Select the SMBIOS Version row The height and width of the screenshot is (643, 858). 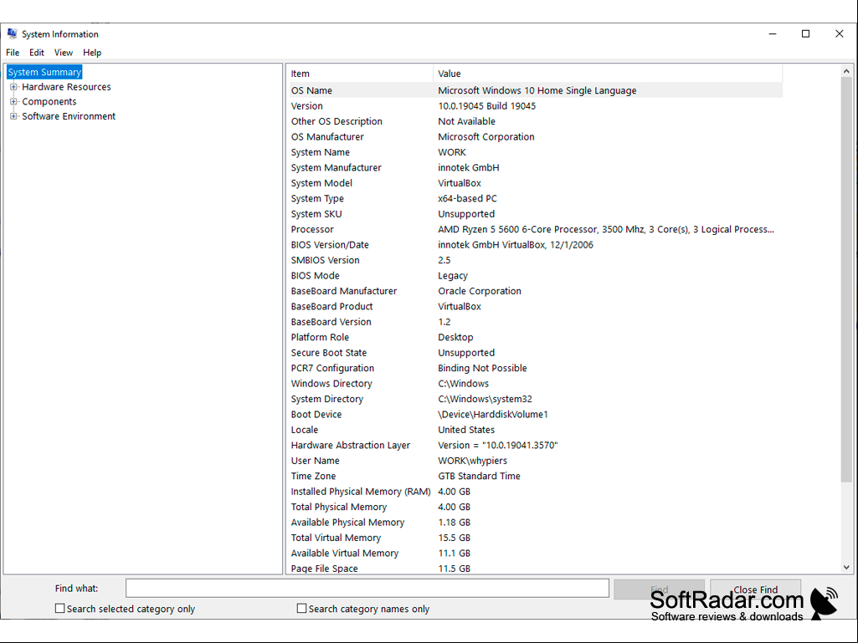[x=537, y=260]
